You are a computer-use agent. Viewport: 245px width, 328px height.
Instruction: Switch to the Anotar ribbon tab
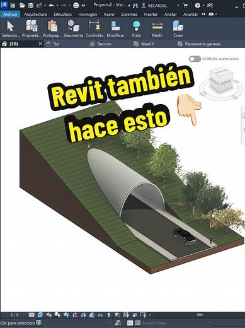pos(170,15)
